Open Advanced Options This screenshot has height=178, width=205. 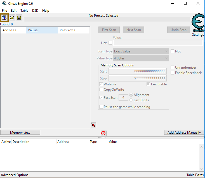(15, 175)
